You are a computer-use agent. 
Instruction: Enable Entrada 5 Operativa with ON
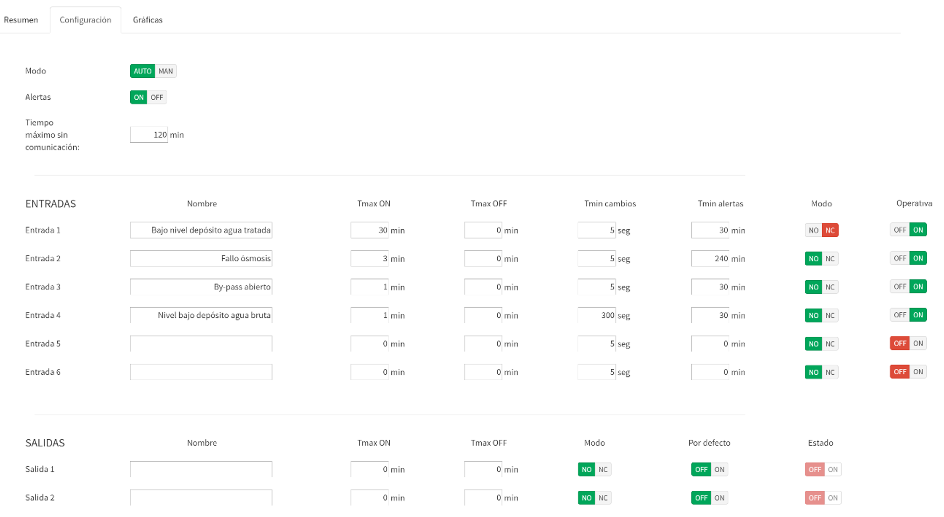[918, 343]
